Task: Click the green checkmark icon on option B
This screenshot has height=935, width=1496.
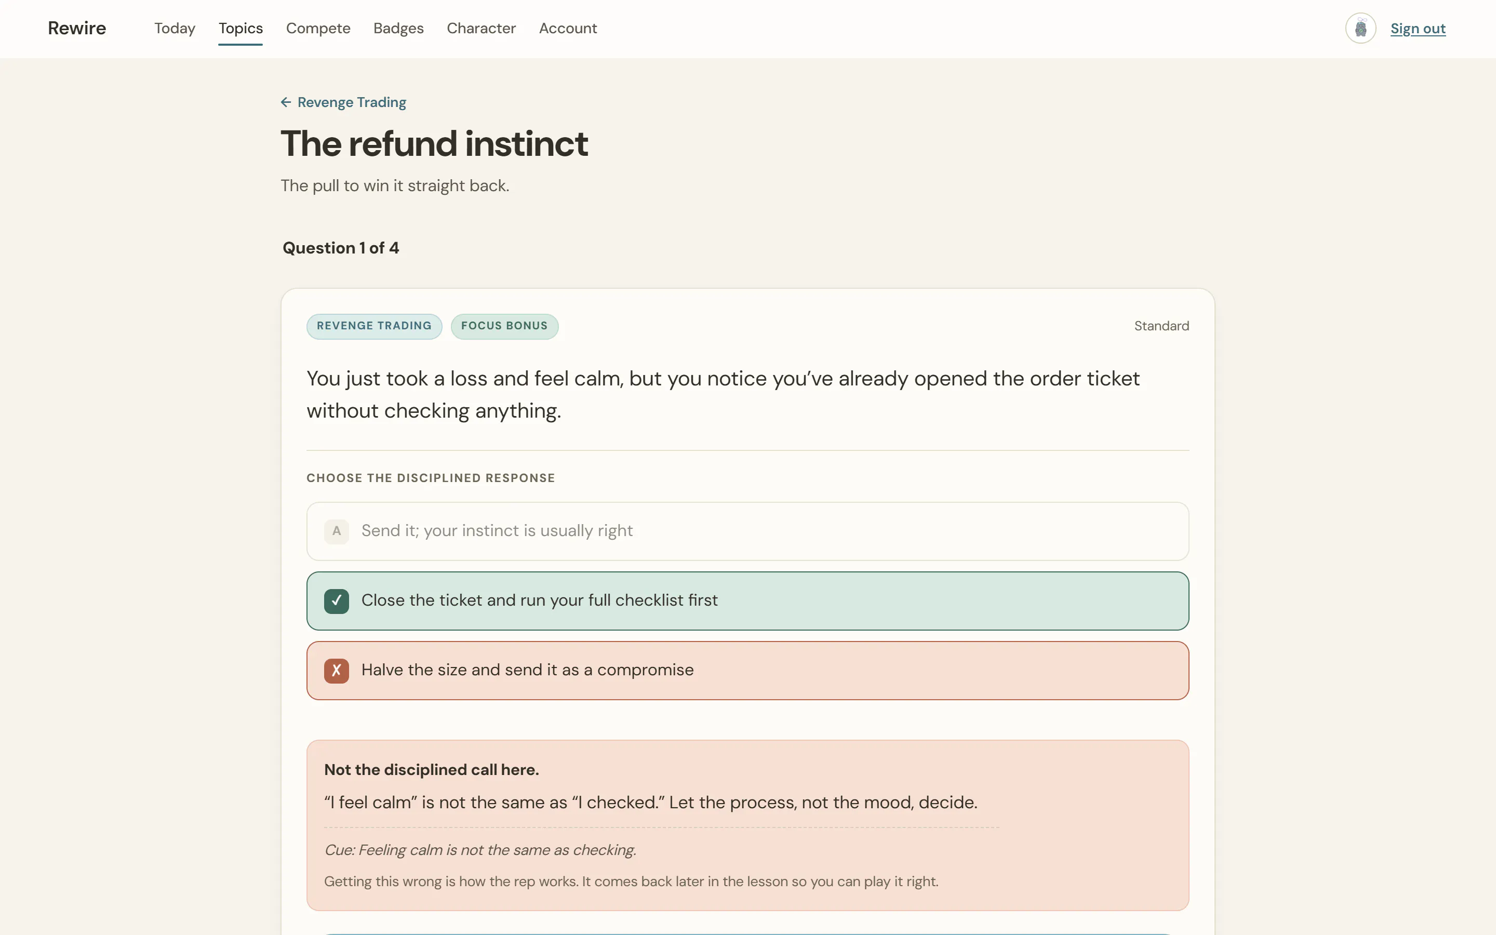Action: [336, 600]
